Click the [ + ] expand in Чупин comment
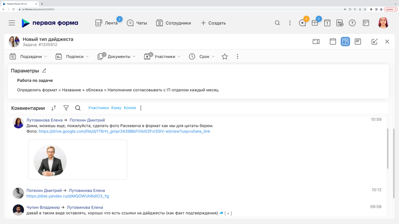The image size is (399, 224). click(228, 213)
